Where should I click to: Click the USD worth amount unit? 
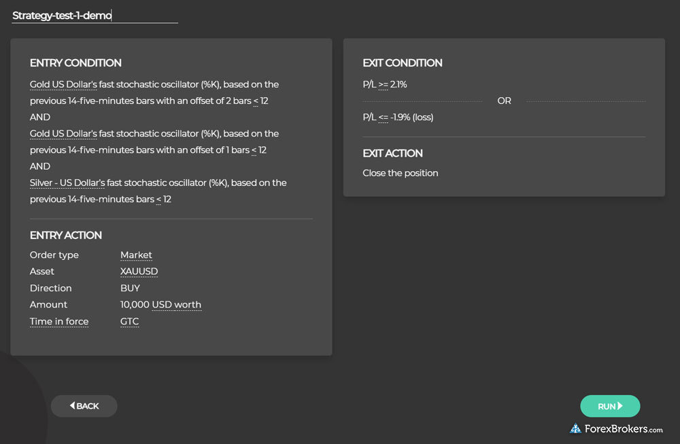tap(176, 305)
